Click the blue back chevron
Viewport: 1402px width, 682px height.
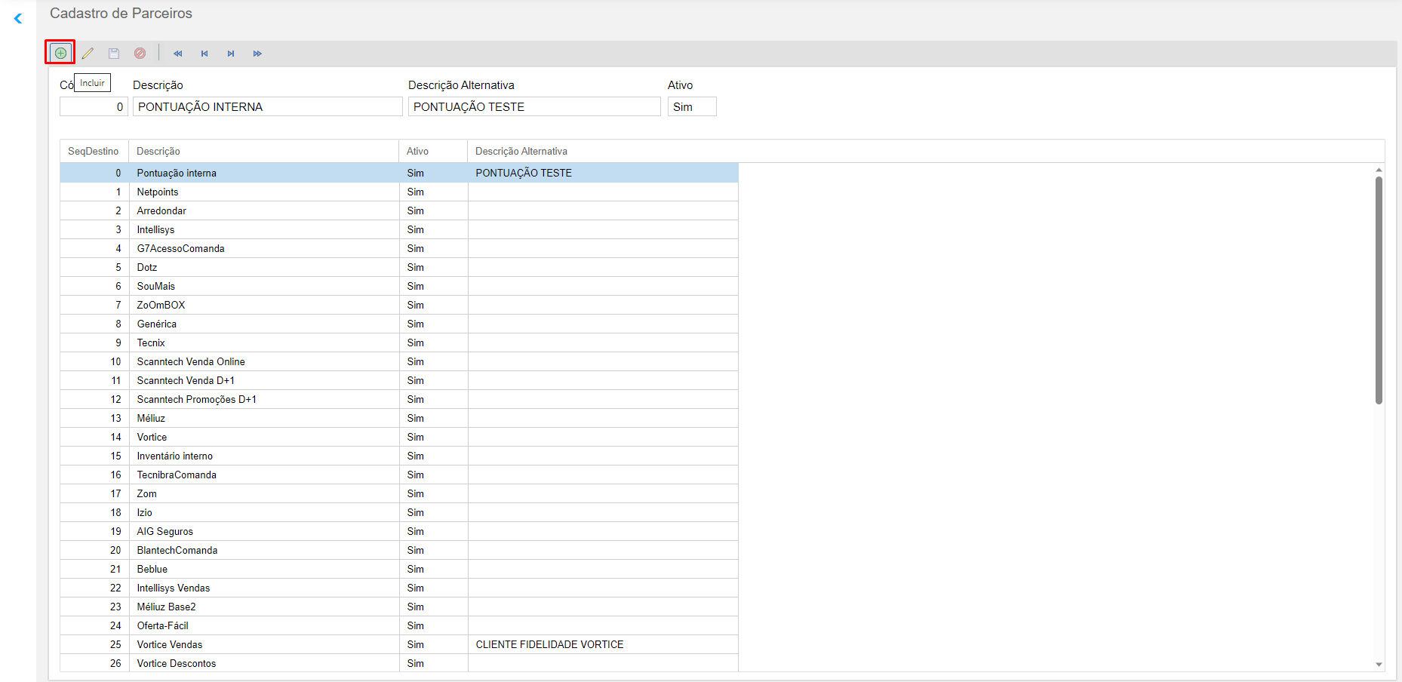pos(18,18)
